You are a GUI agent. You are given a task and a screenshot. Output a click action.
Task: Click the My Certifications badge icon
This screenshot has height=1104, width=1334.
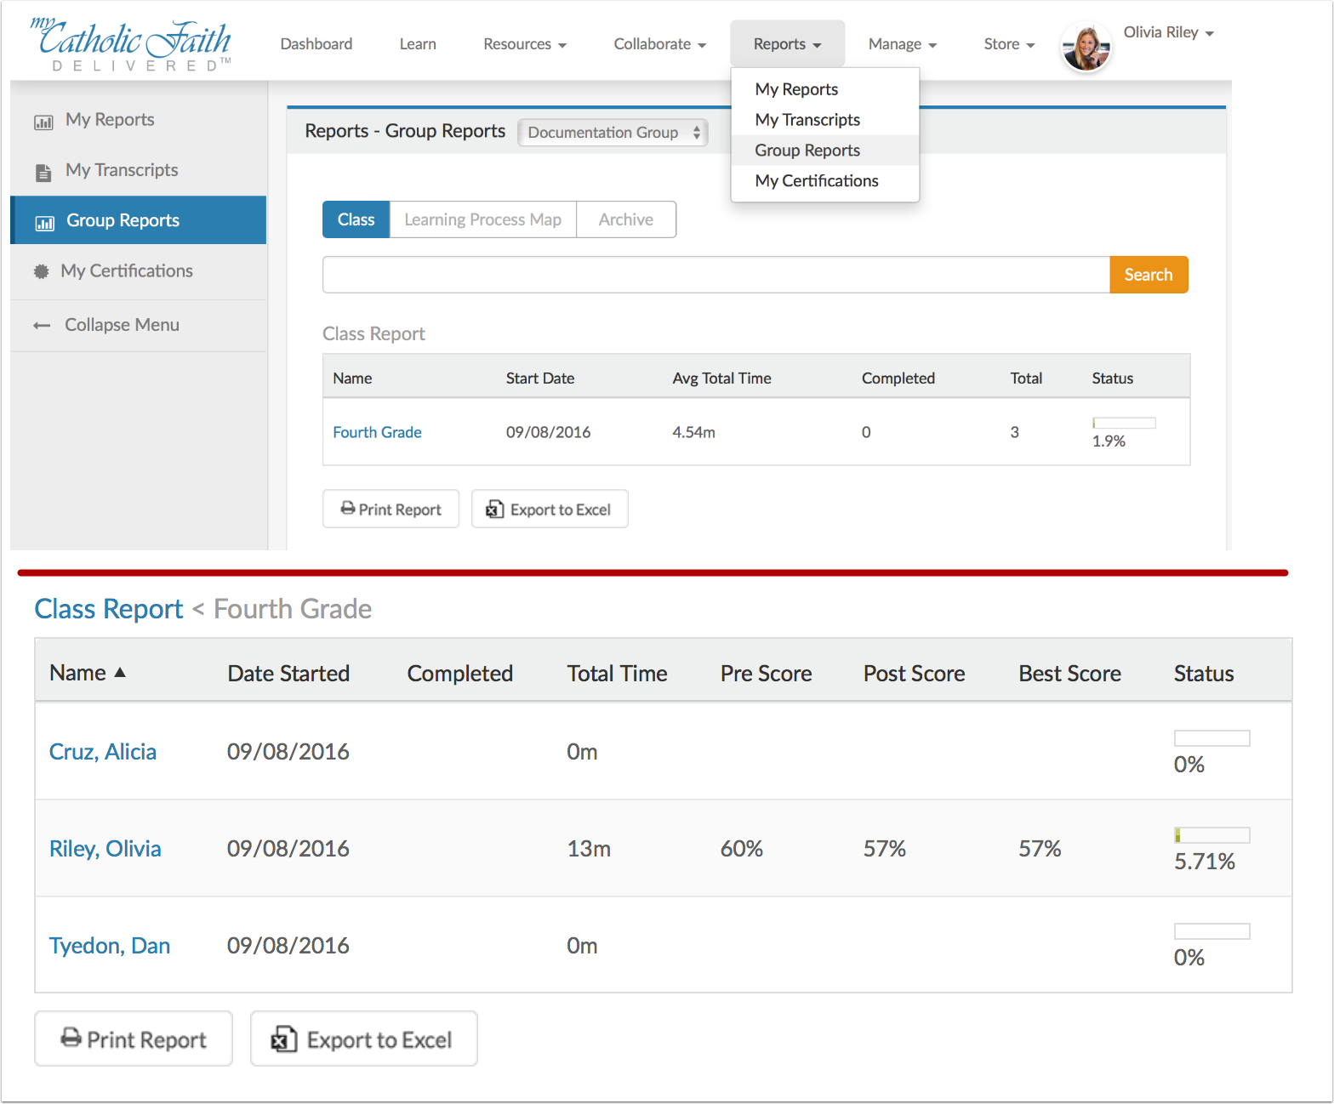point(41,272)
